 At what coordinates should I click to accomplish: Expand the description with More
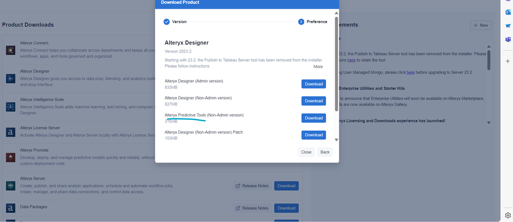[318, 67]
